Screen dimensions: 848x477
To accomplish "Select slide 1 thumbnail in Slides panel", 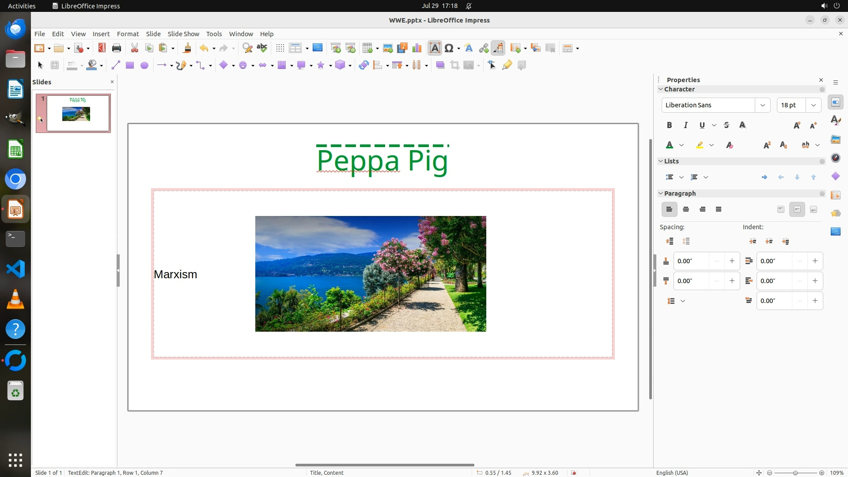I will pos(78,113).
